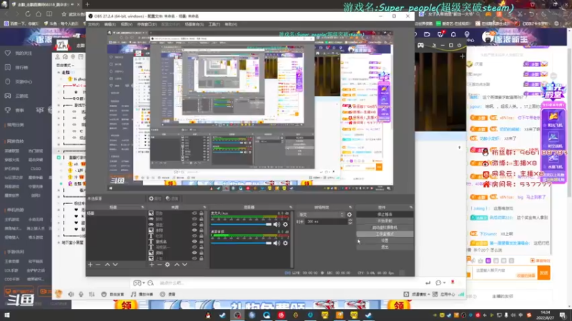The width and height of the screenshot is (572, 321).
Task: Click equalizer icon in bottom voice toolbar
Action: (x=92, y=294)
